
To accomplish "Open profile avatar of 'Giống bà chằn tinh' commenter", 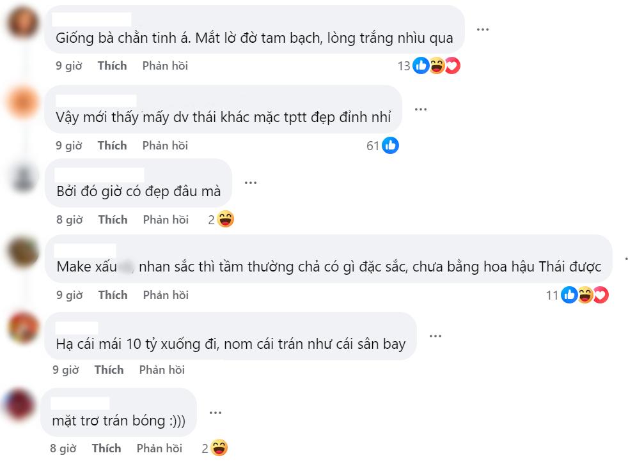I will point(22,24).
